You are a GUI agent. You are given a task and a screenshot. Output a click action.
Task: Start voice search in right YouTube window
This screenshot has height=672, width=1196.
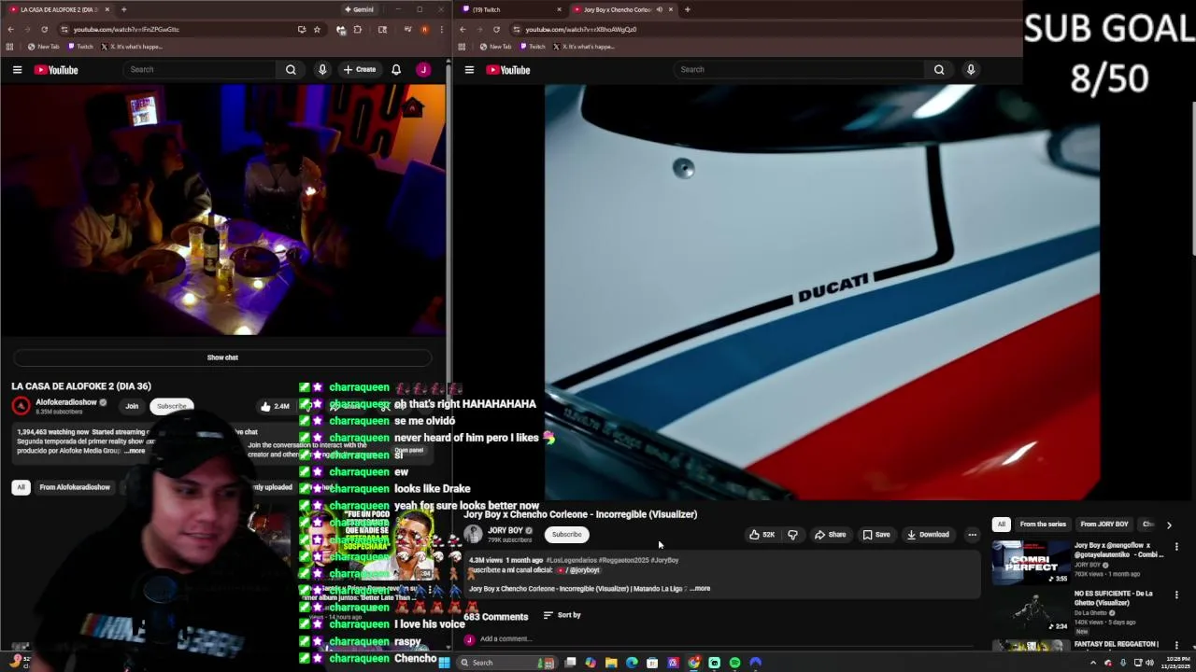click(x=971, y=70)
